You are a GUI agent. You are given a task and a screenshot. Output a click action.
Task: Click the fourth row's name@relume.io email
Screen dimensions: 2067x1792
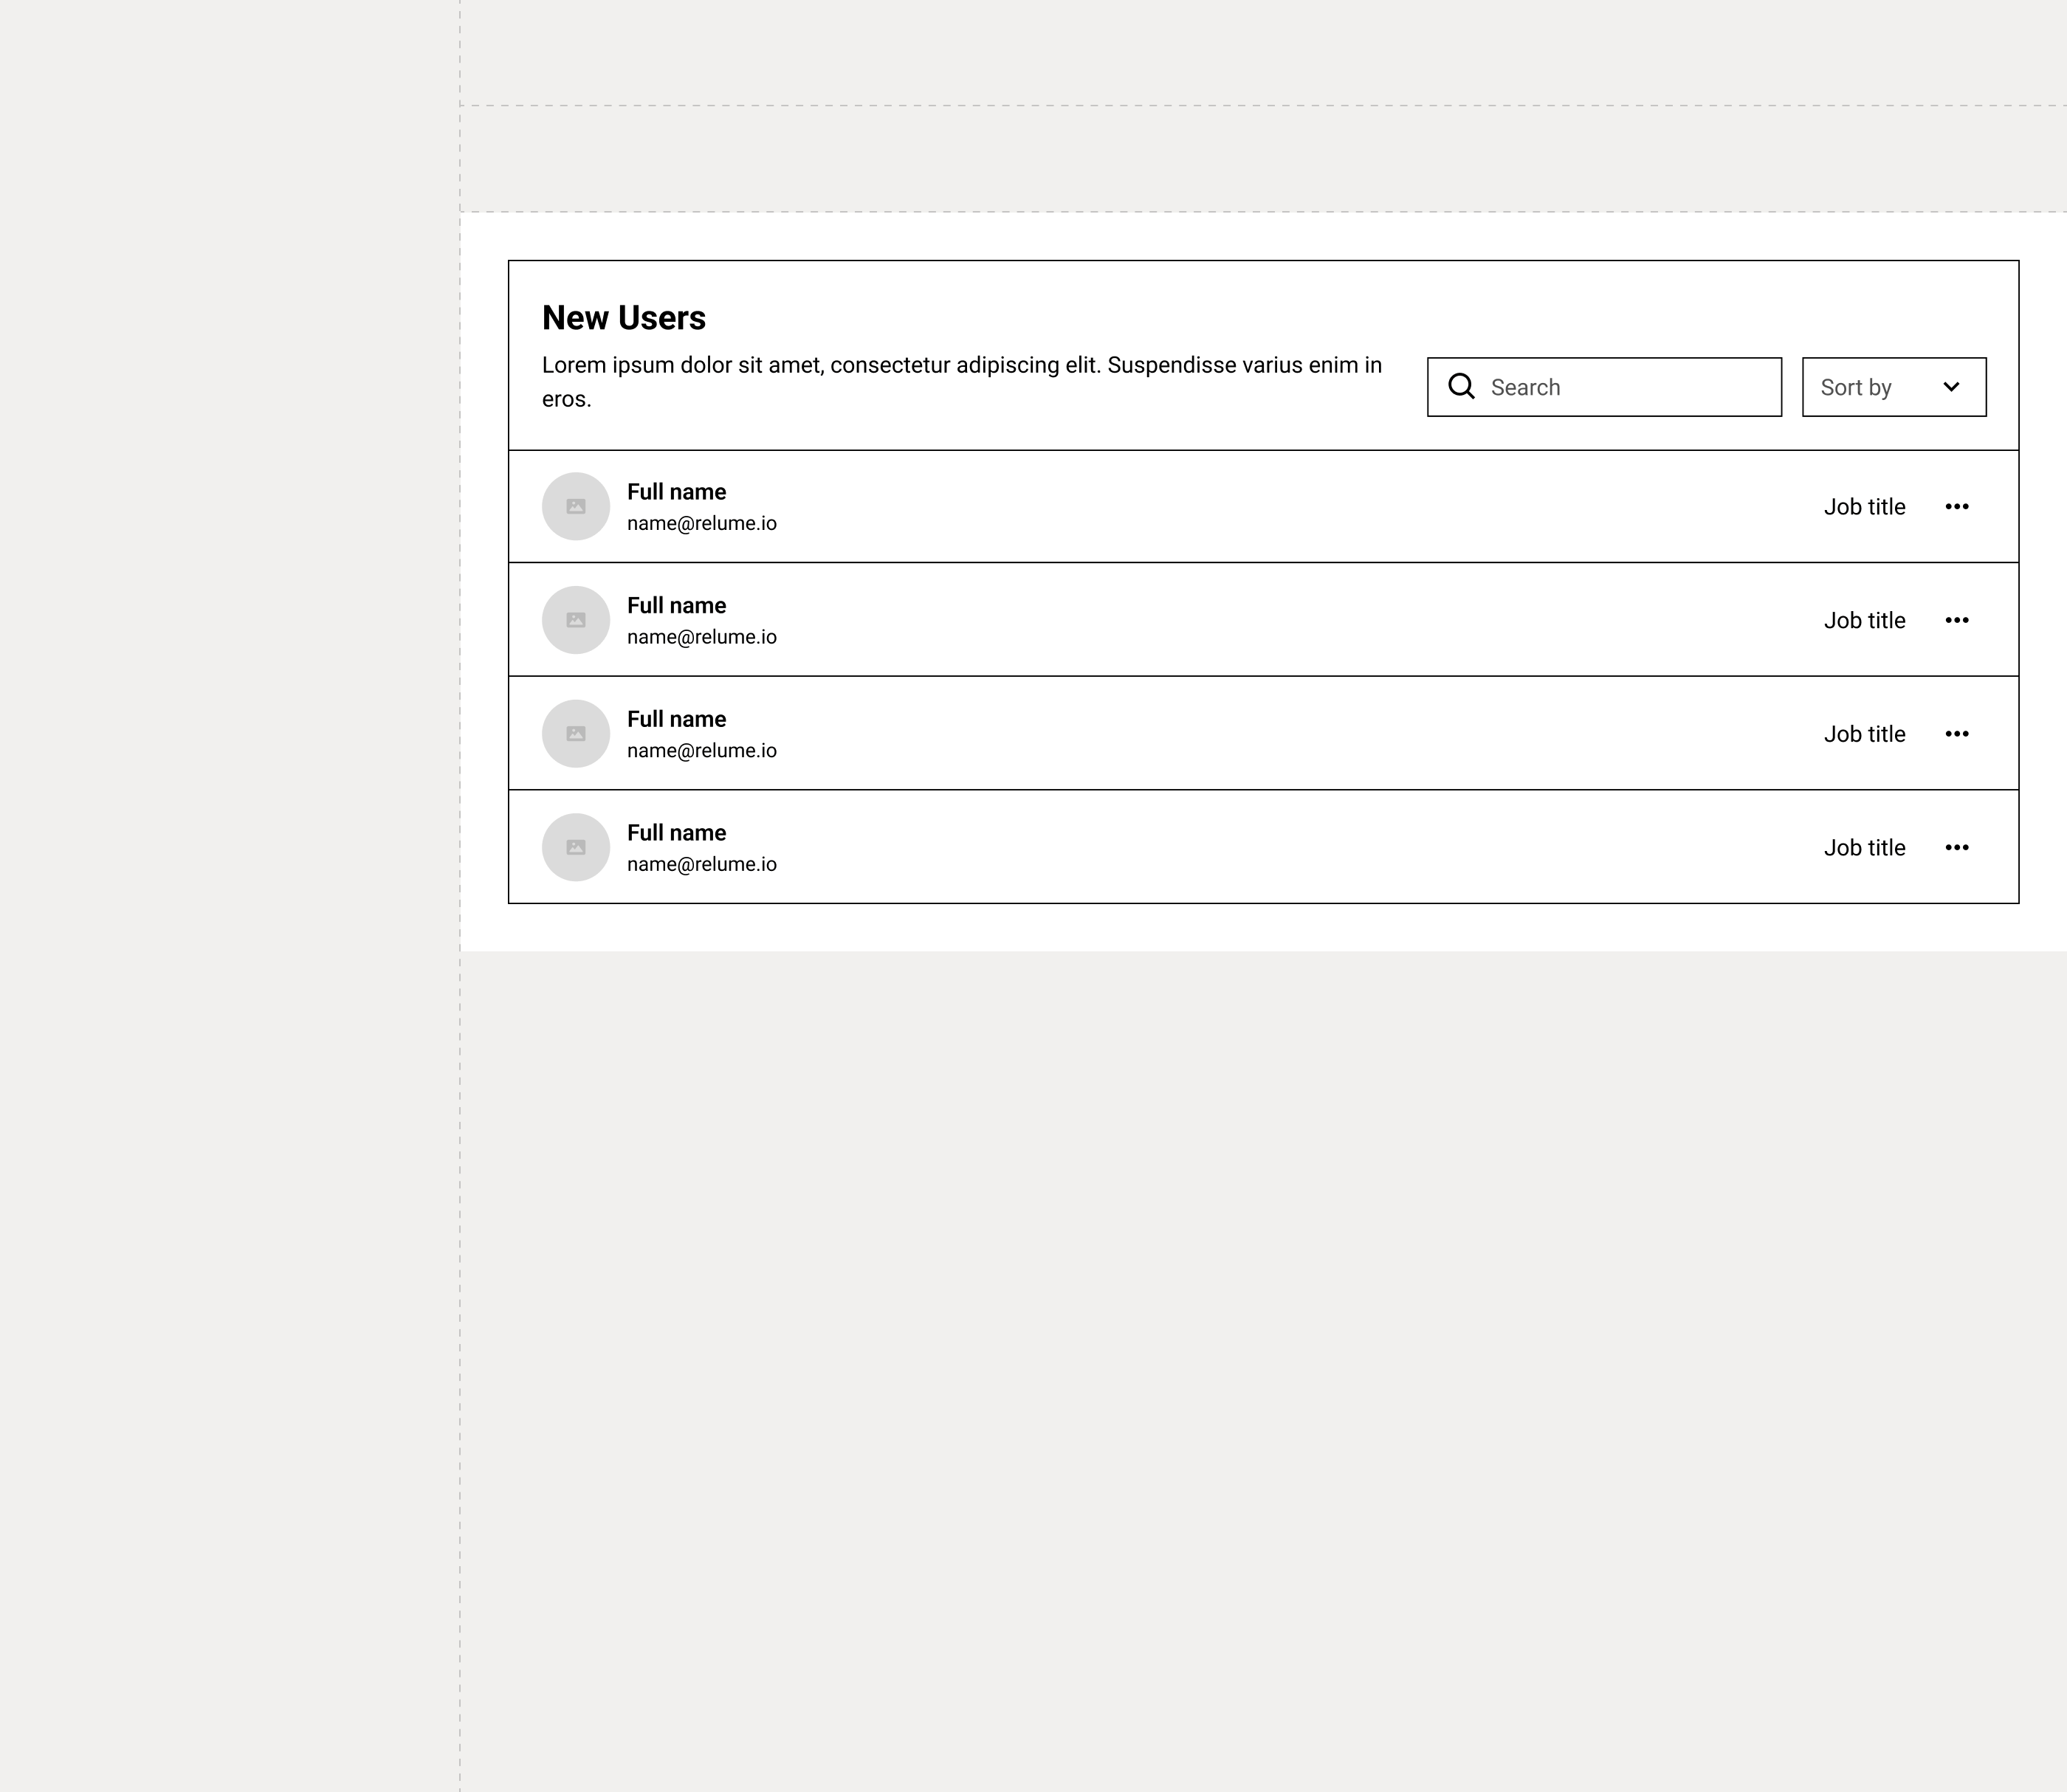coord(702,864)
